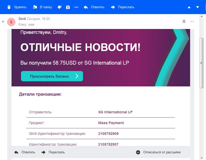Click the minus circle unsubscribe icon
The width and height of the screenshot is (206, 160).
tap(138, 152)
